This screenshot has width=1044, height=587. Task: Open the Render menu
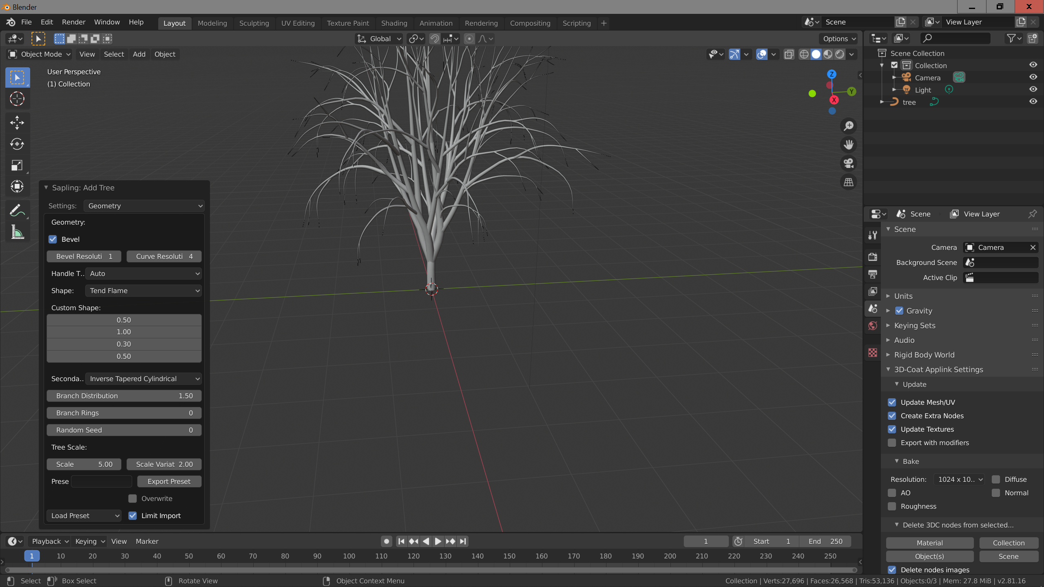point(73,22)
